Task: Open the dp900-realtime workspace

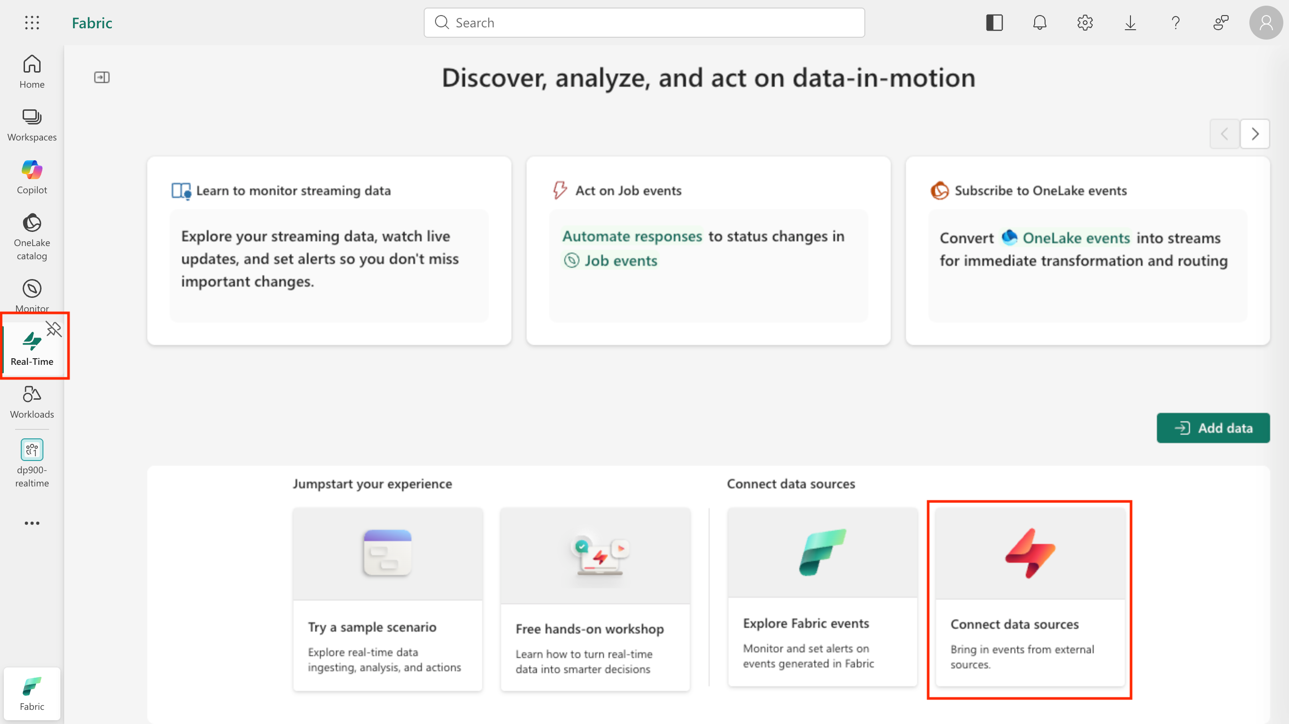Action: click(x=32, y=463)
